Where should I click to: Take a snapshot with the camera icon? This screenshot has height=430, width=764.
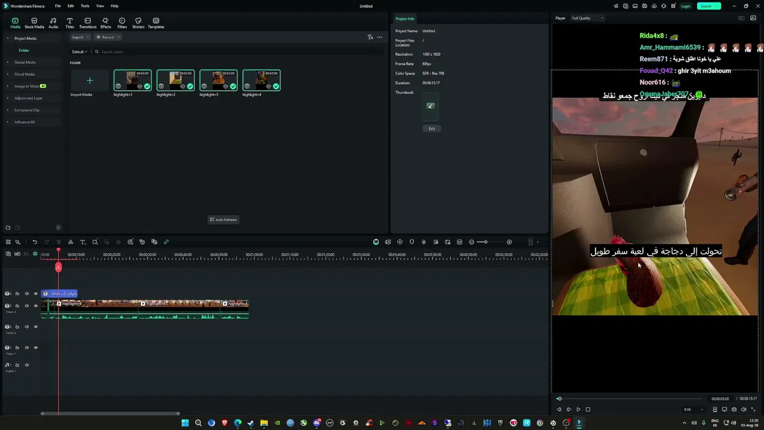coord(734,410)
